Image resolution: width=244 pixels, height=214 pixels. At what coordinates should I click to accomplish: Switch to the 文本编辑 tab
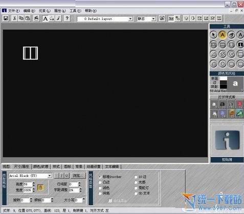[x=112, y=167]
